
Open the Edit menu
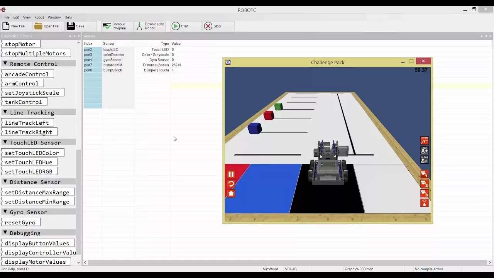point(16,17)
